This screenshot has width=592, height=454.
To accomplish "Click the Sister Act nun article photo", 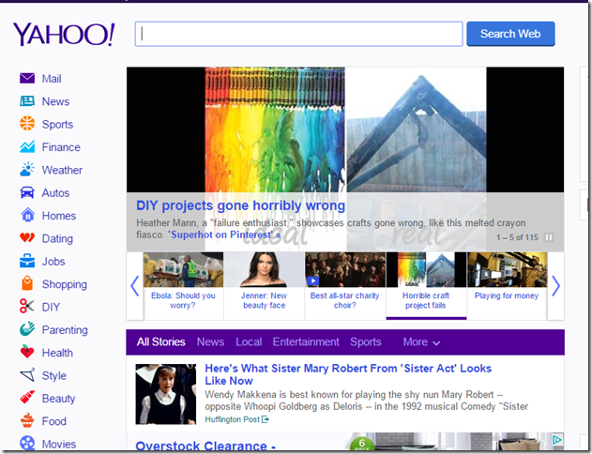I will point(166,394).
